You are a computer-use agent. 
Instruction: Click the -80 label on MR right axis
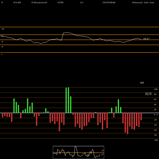pyautogui.click(x=155, y=135)
